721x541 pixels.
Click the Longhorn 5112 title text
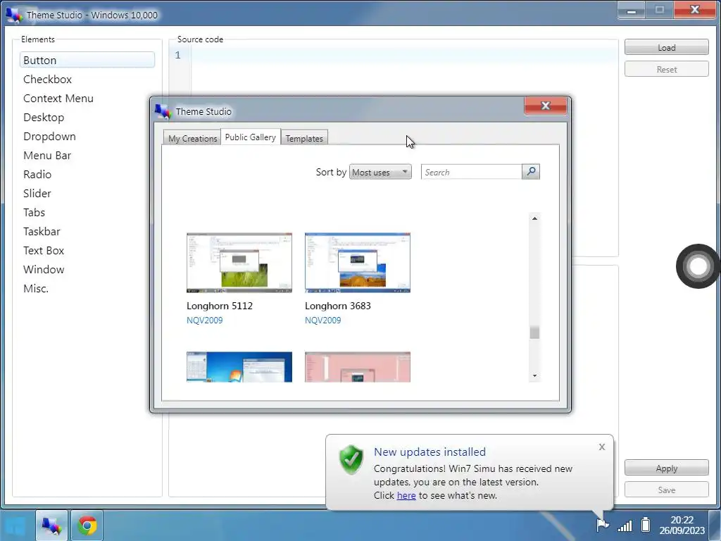[x=220, y=306]
